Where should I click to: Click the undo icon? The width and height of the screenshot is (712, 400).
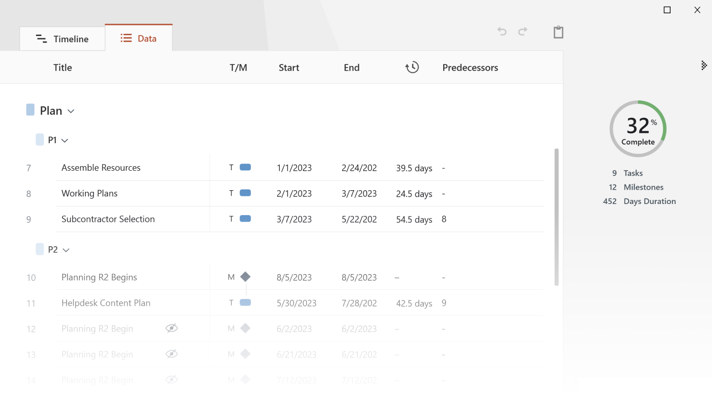click(x=502, y=32)
